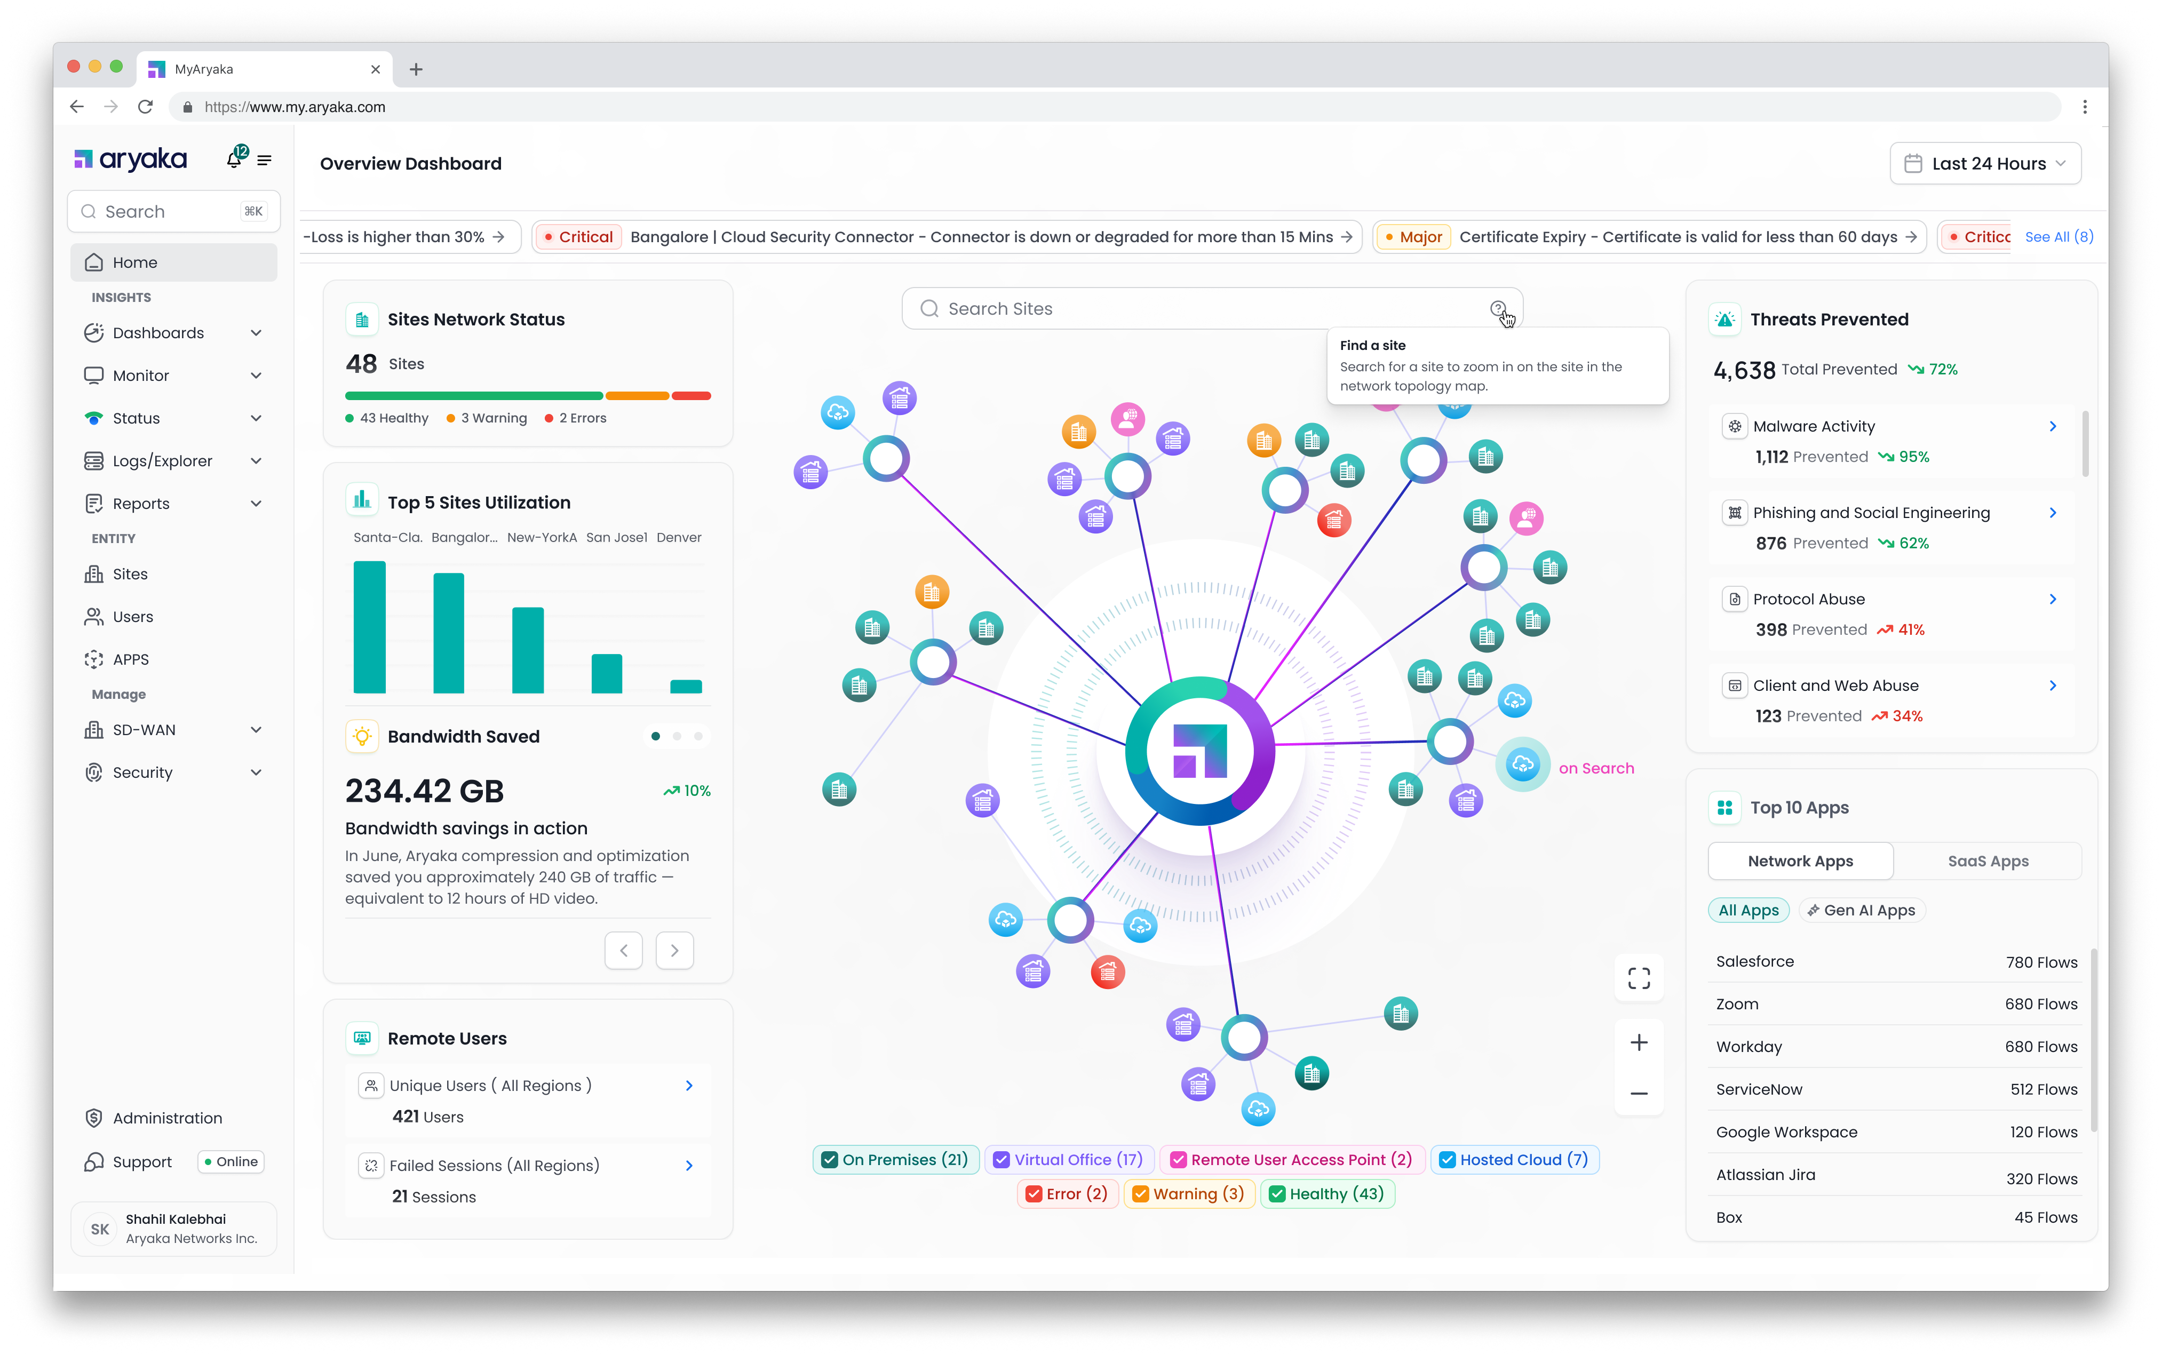Open the notifications bell icon

[x=235, y=160]
